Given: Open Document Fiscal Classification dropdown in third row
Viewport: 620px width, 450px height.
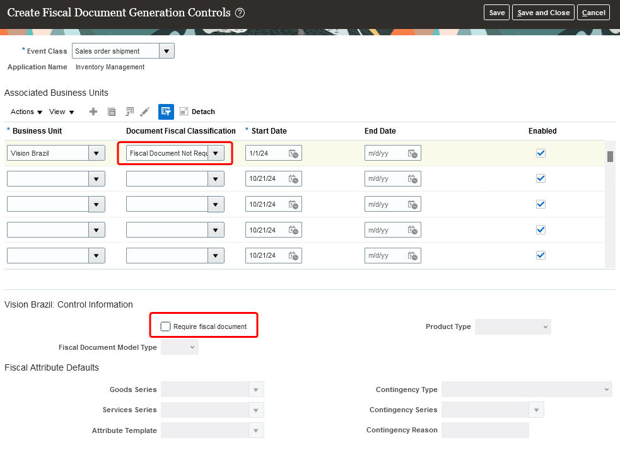Looking at the screenshot, I should coord(216,205).
